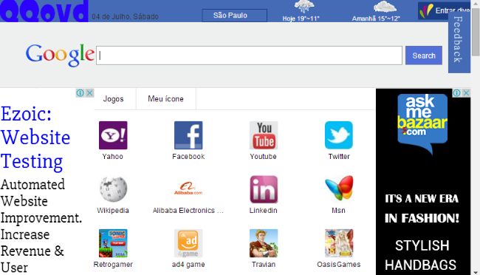Open the Wikipedia globe icon

click(x=113, y=189)
